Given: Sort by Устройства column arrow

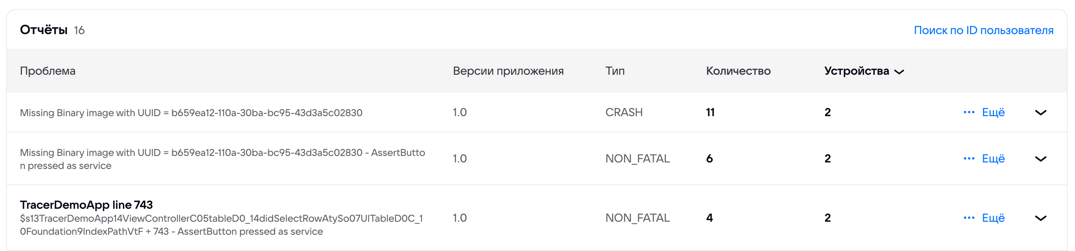Looking at the screenshot, I should tap(899, 72).
